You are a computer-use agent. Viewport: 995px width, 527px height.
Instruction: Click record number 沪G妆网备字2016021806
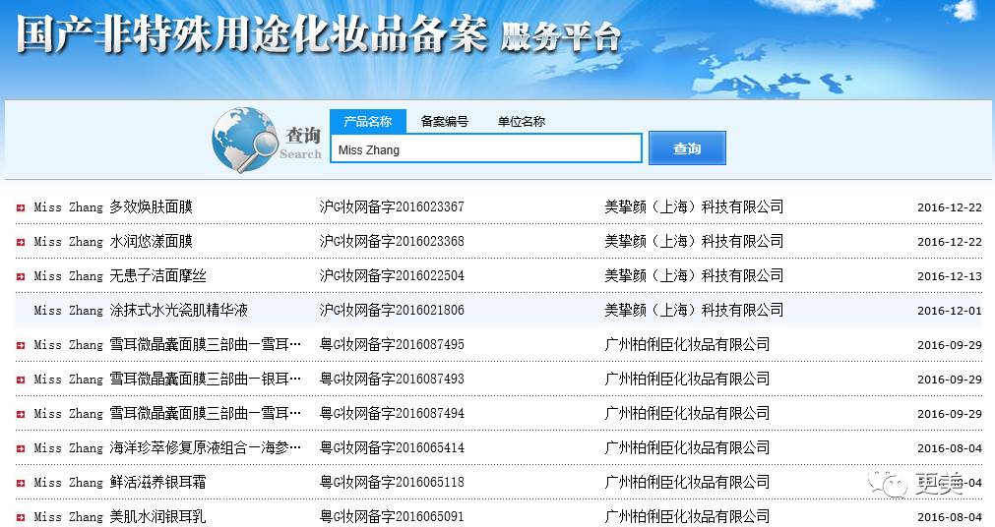click(392, 310)
